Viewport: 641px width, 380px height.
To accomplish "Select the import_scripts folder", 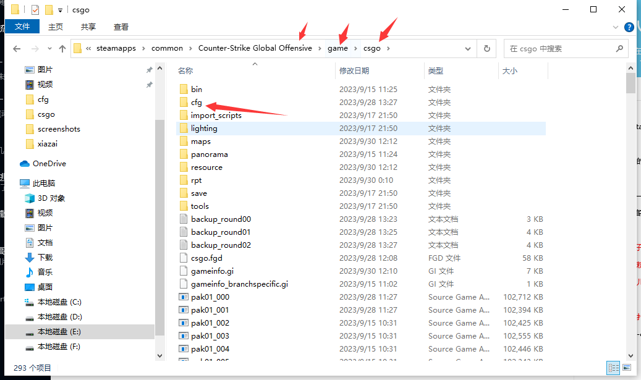I will pos(216,115).
